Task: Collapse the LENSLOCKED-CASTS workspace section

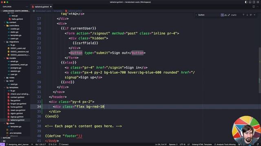Action: [15, 11]
